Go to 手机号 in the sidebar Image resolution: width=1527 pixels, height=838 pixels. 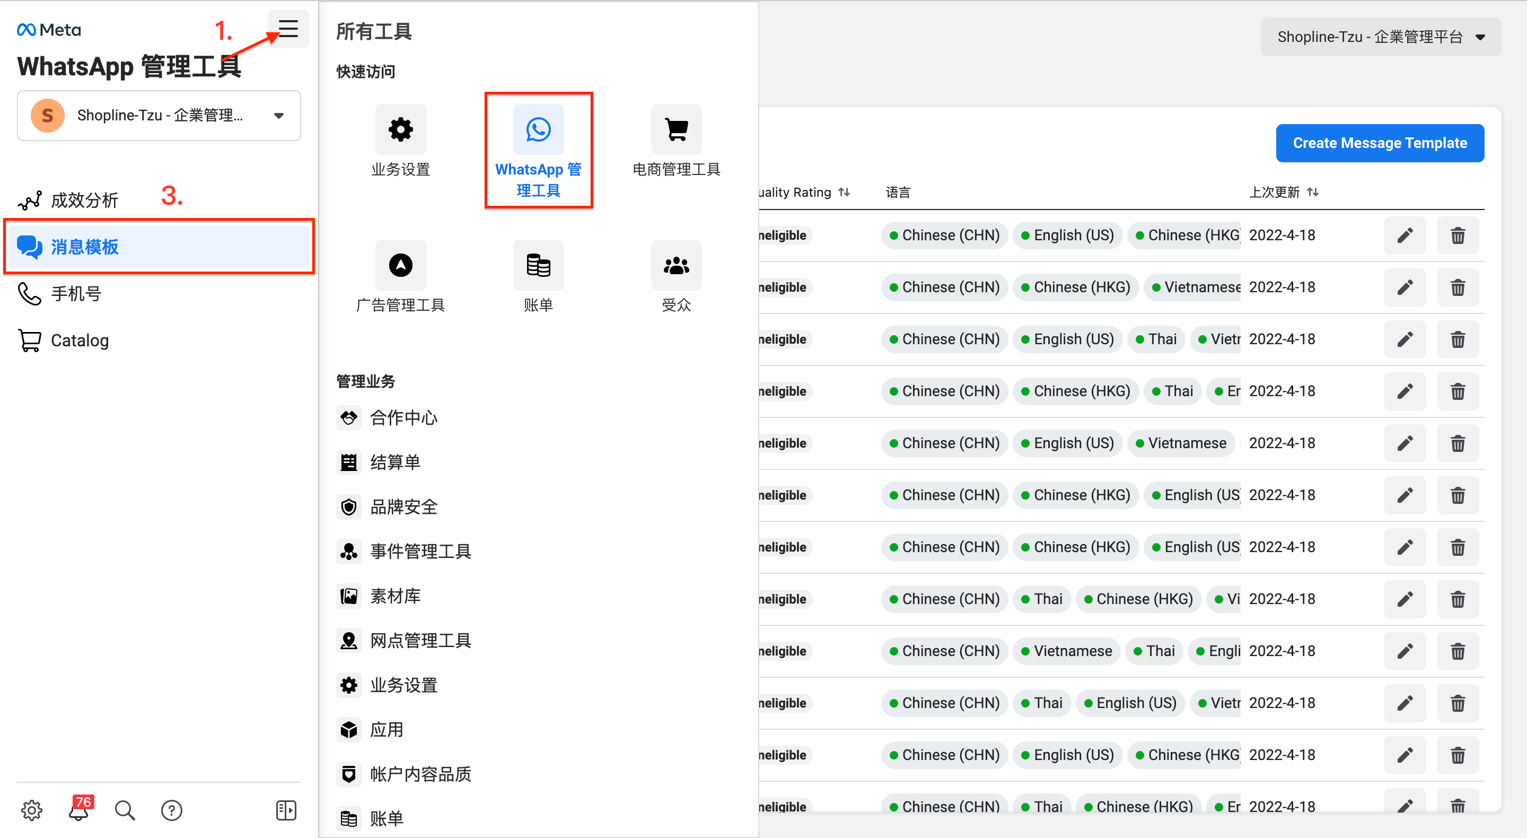[x=76, y=293]
